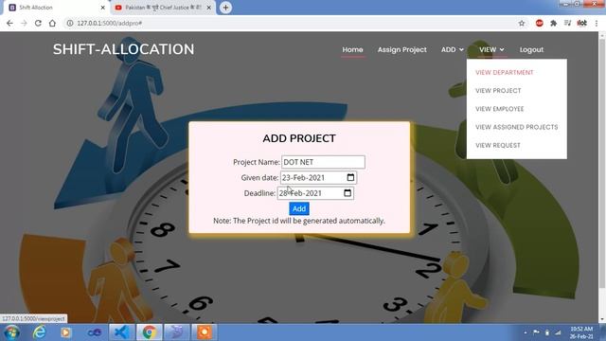
Task: Select VIEW EMPLOYEE from the menu
Action: coord(500,109)
